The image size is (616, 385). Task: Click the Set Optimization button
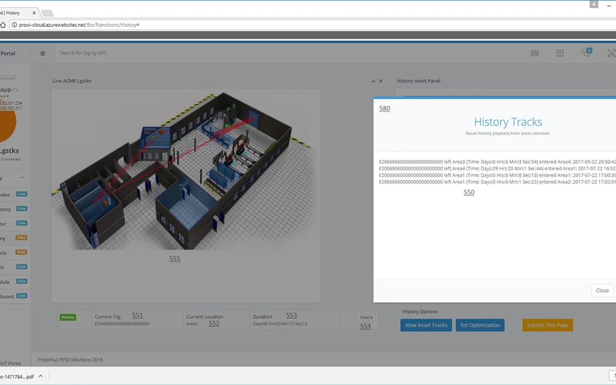tap(480, 325)
